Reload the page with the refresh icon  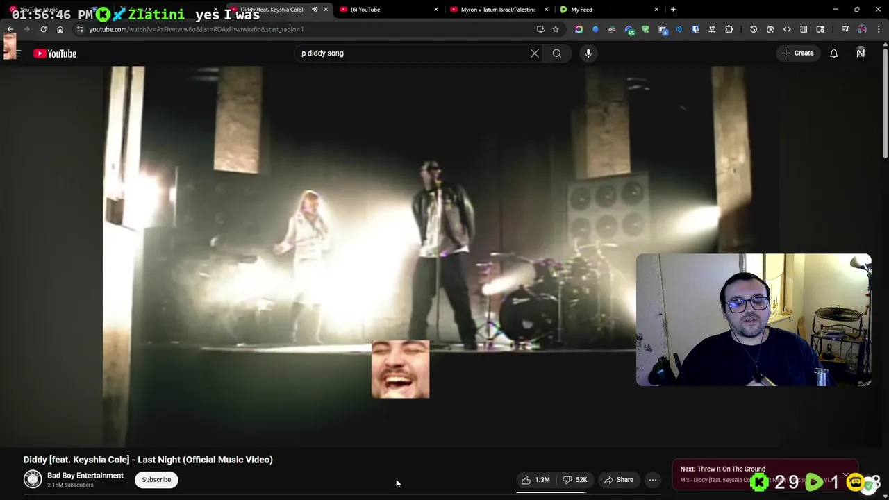click(x=43, y=29)
